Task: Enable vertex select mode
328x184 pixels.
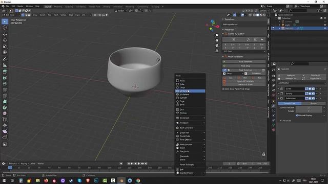Action: click(x=23, y=15)
